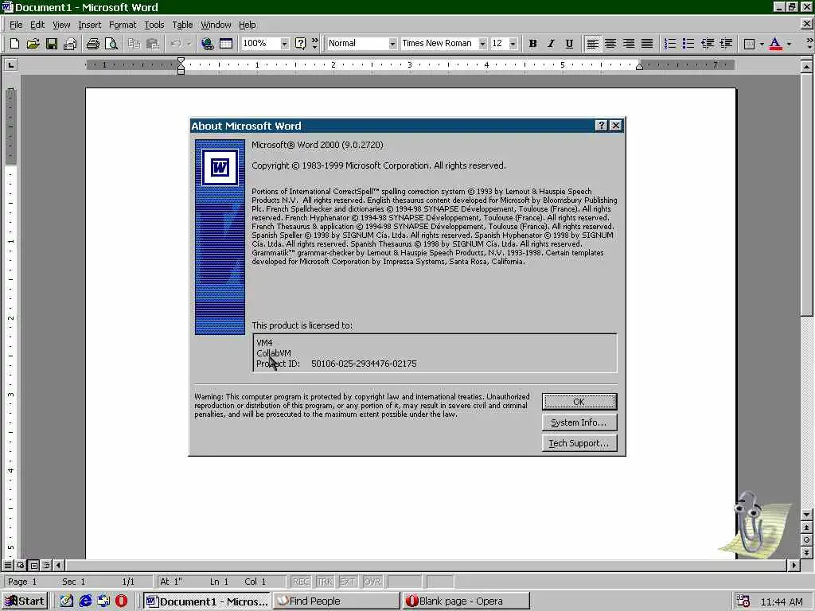815x611 pixels.
Task: Click the tab stop selector on ruler
Action: pos(10,65)
